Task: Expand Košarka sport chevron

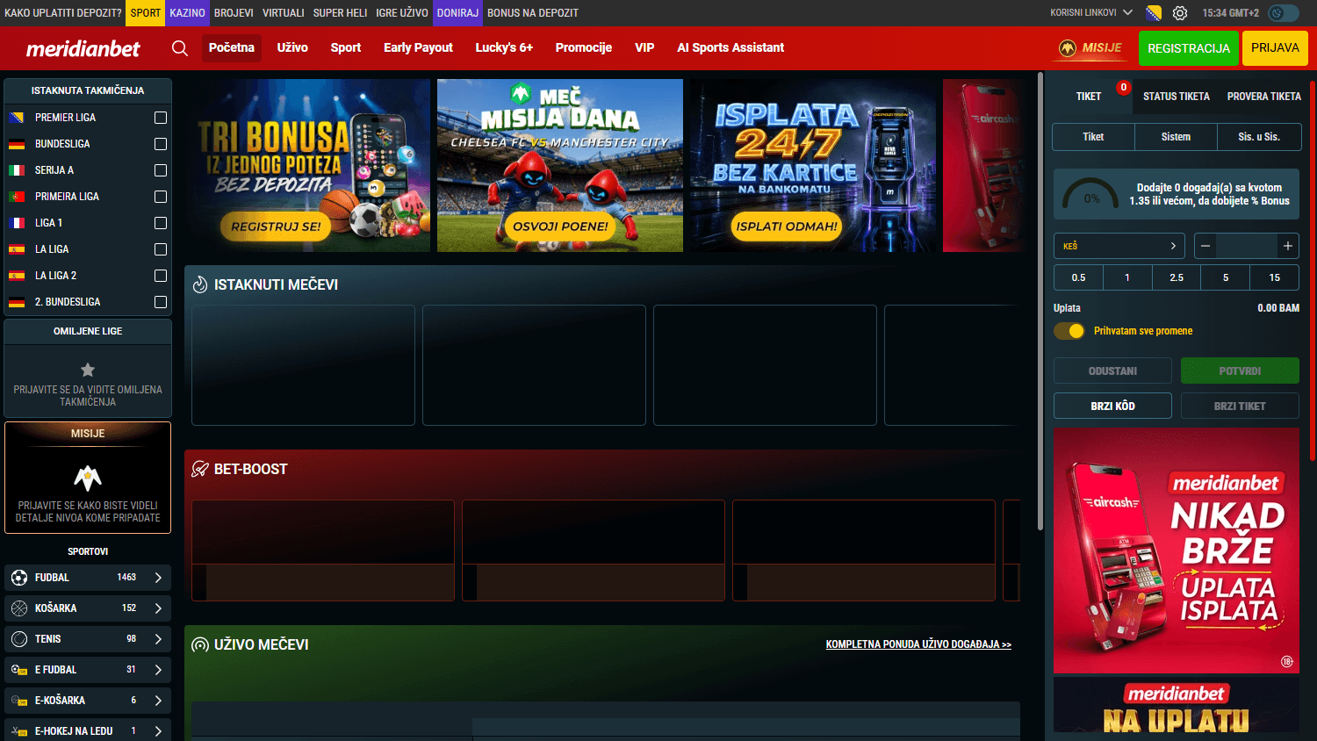Action: 158,608
